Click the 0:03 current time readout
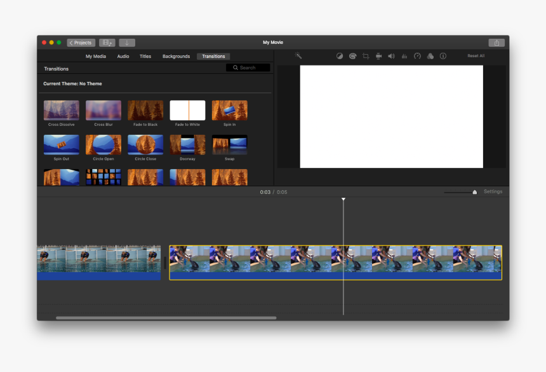 (x=265, y=192)
